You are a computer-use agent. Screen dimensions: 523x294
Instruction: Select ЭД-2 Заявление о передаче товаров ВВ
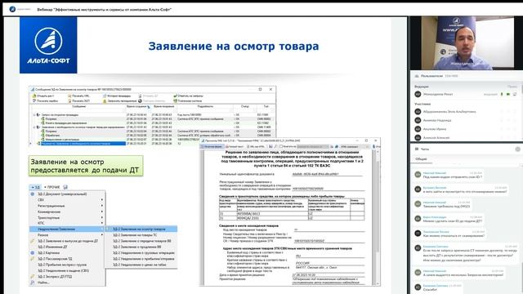[141, 241]
